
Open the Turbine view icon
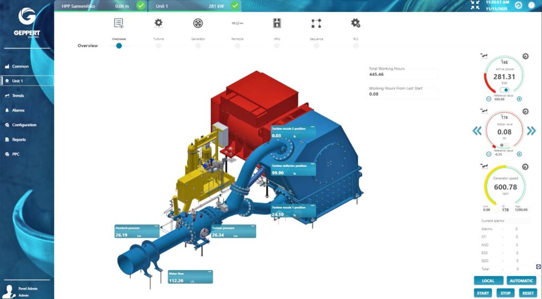158,23
